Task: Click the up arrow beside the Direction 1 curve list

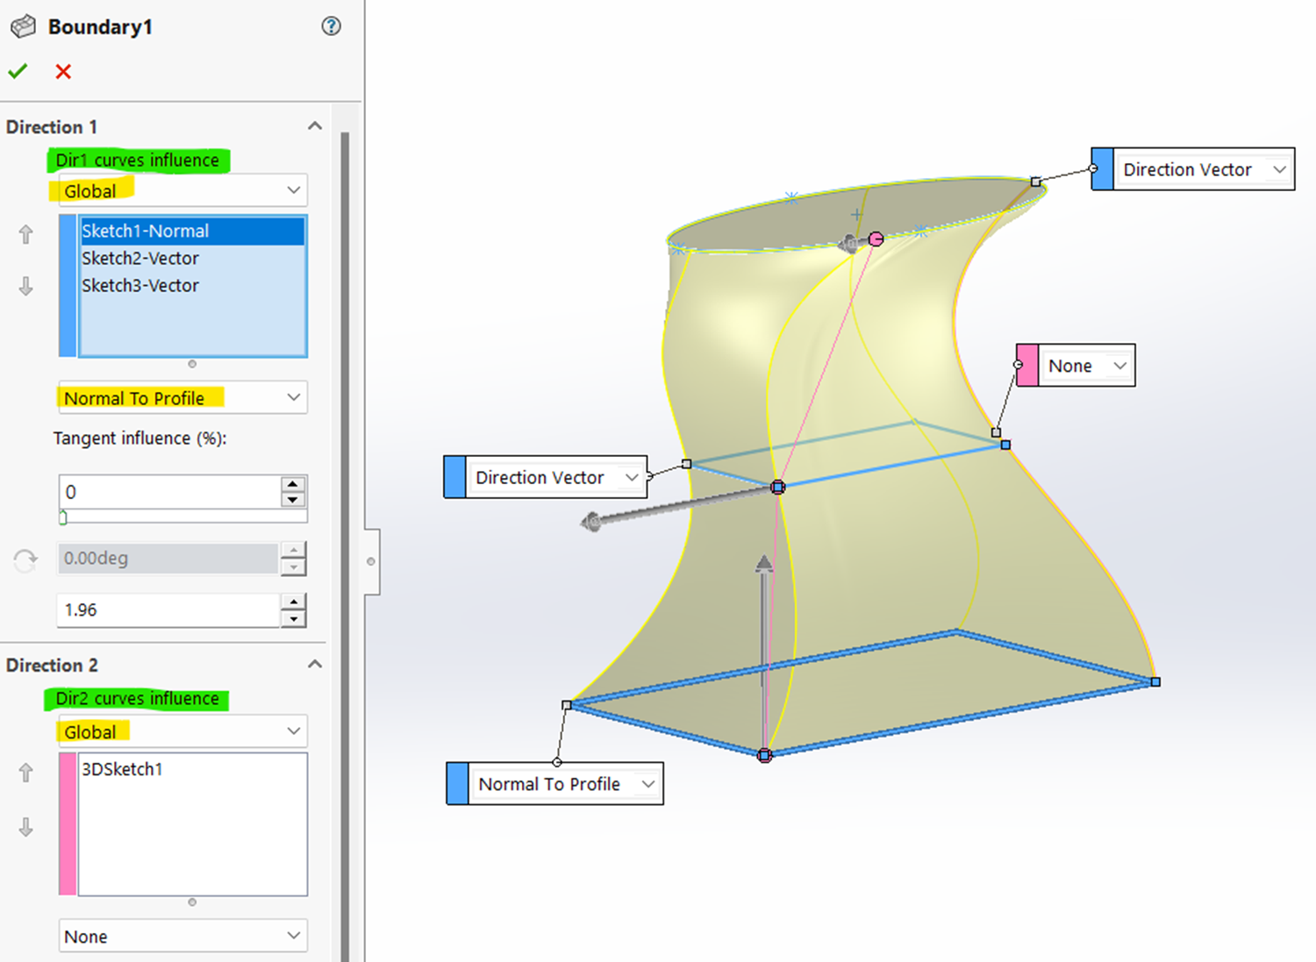Action: point(25,233)
